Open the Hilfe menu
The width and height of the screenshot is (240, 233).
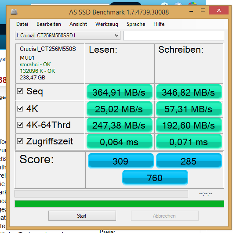[159, 24]
